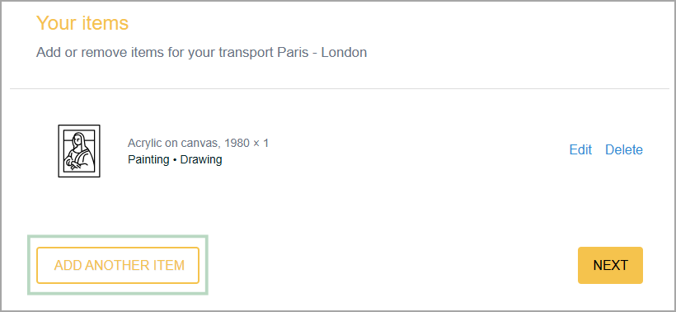The height and width of the screenshot is (312, 676).
Task: Click the Mona Lisa painting icon
Action: click(79, 150)
